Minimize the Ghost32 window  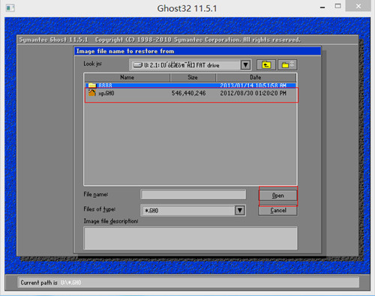click(x=322, y=7)
